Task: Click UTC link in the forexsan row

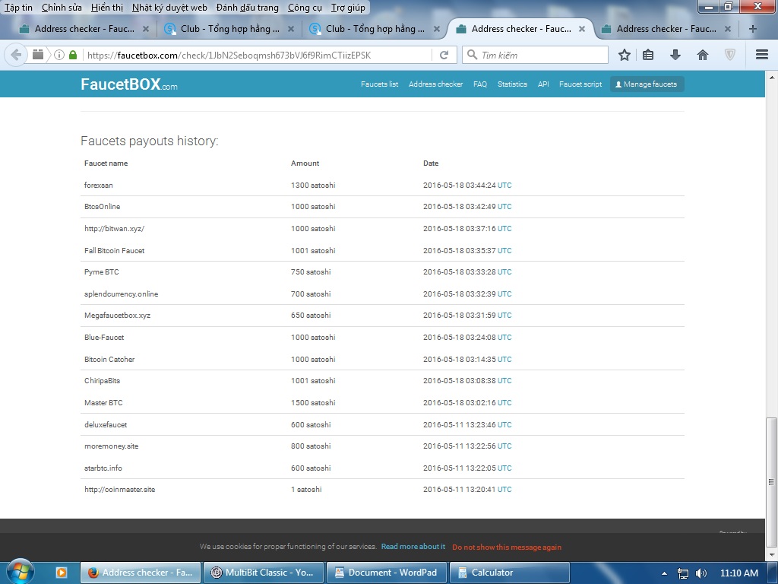Action: coord(504,186)
